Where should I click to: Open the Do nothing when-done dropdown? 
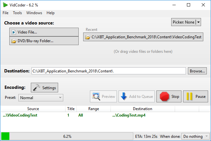pyautogui.click(x=195, y=136)
